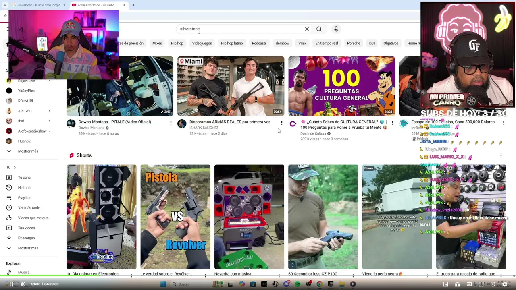Screen dimensions: 516x290
Task: Open 'Tus videos' in the sidebar
Action: 27,228
